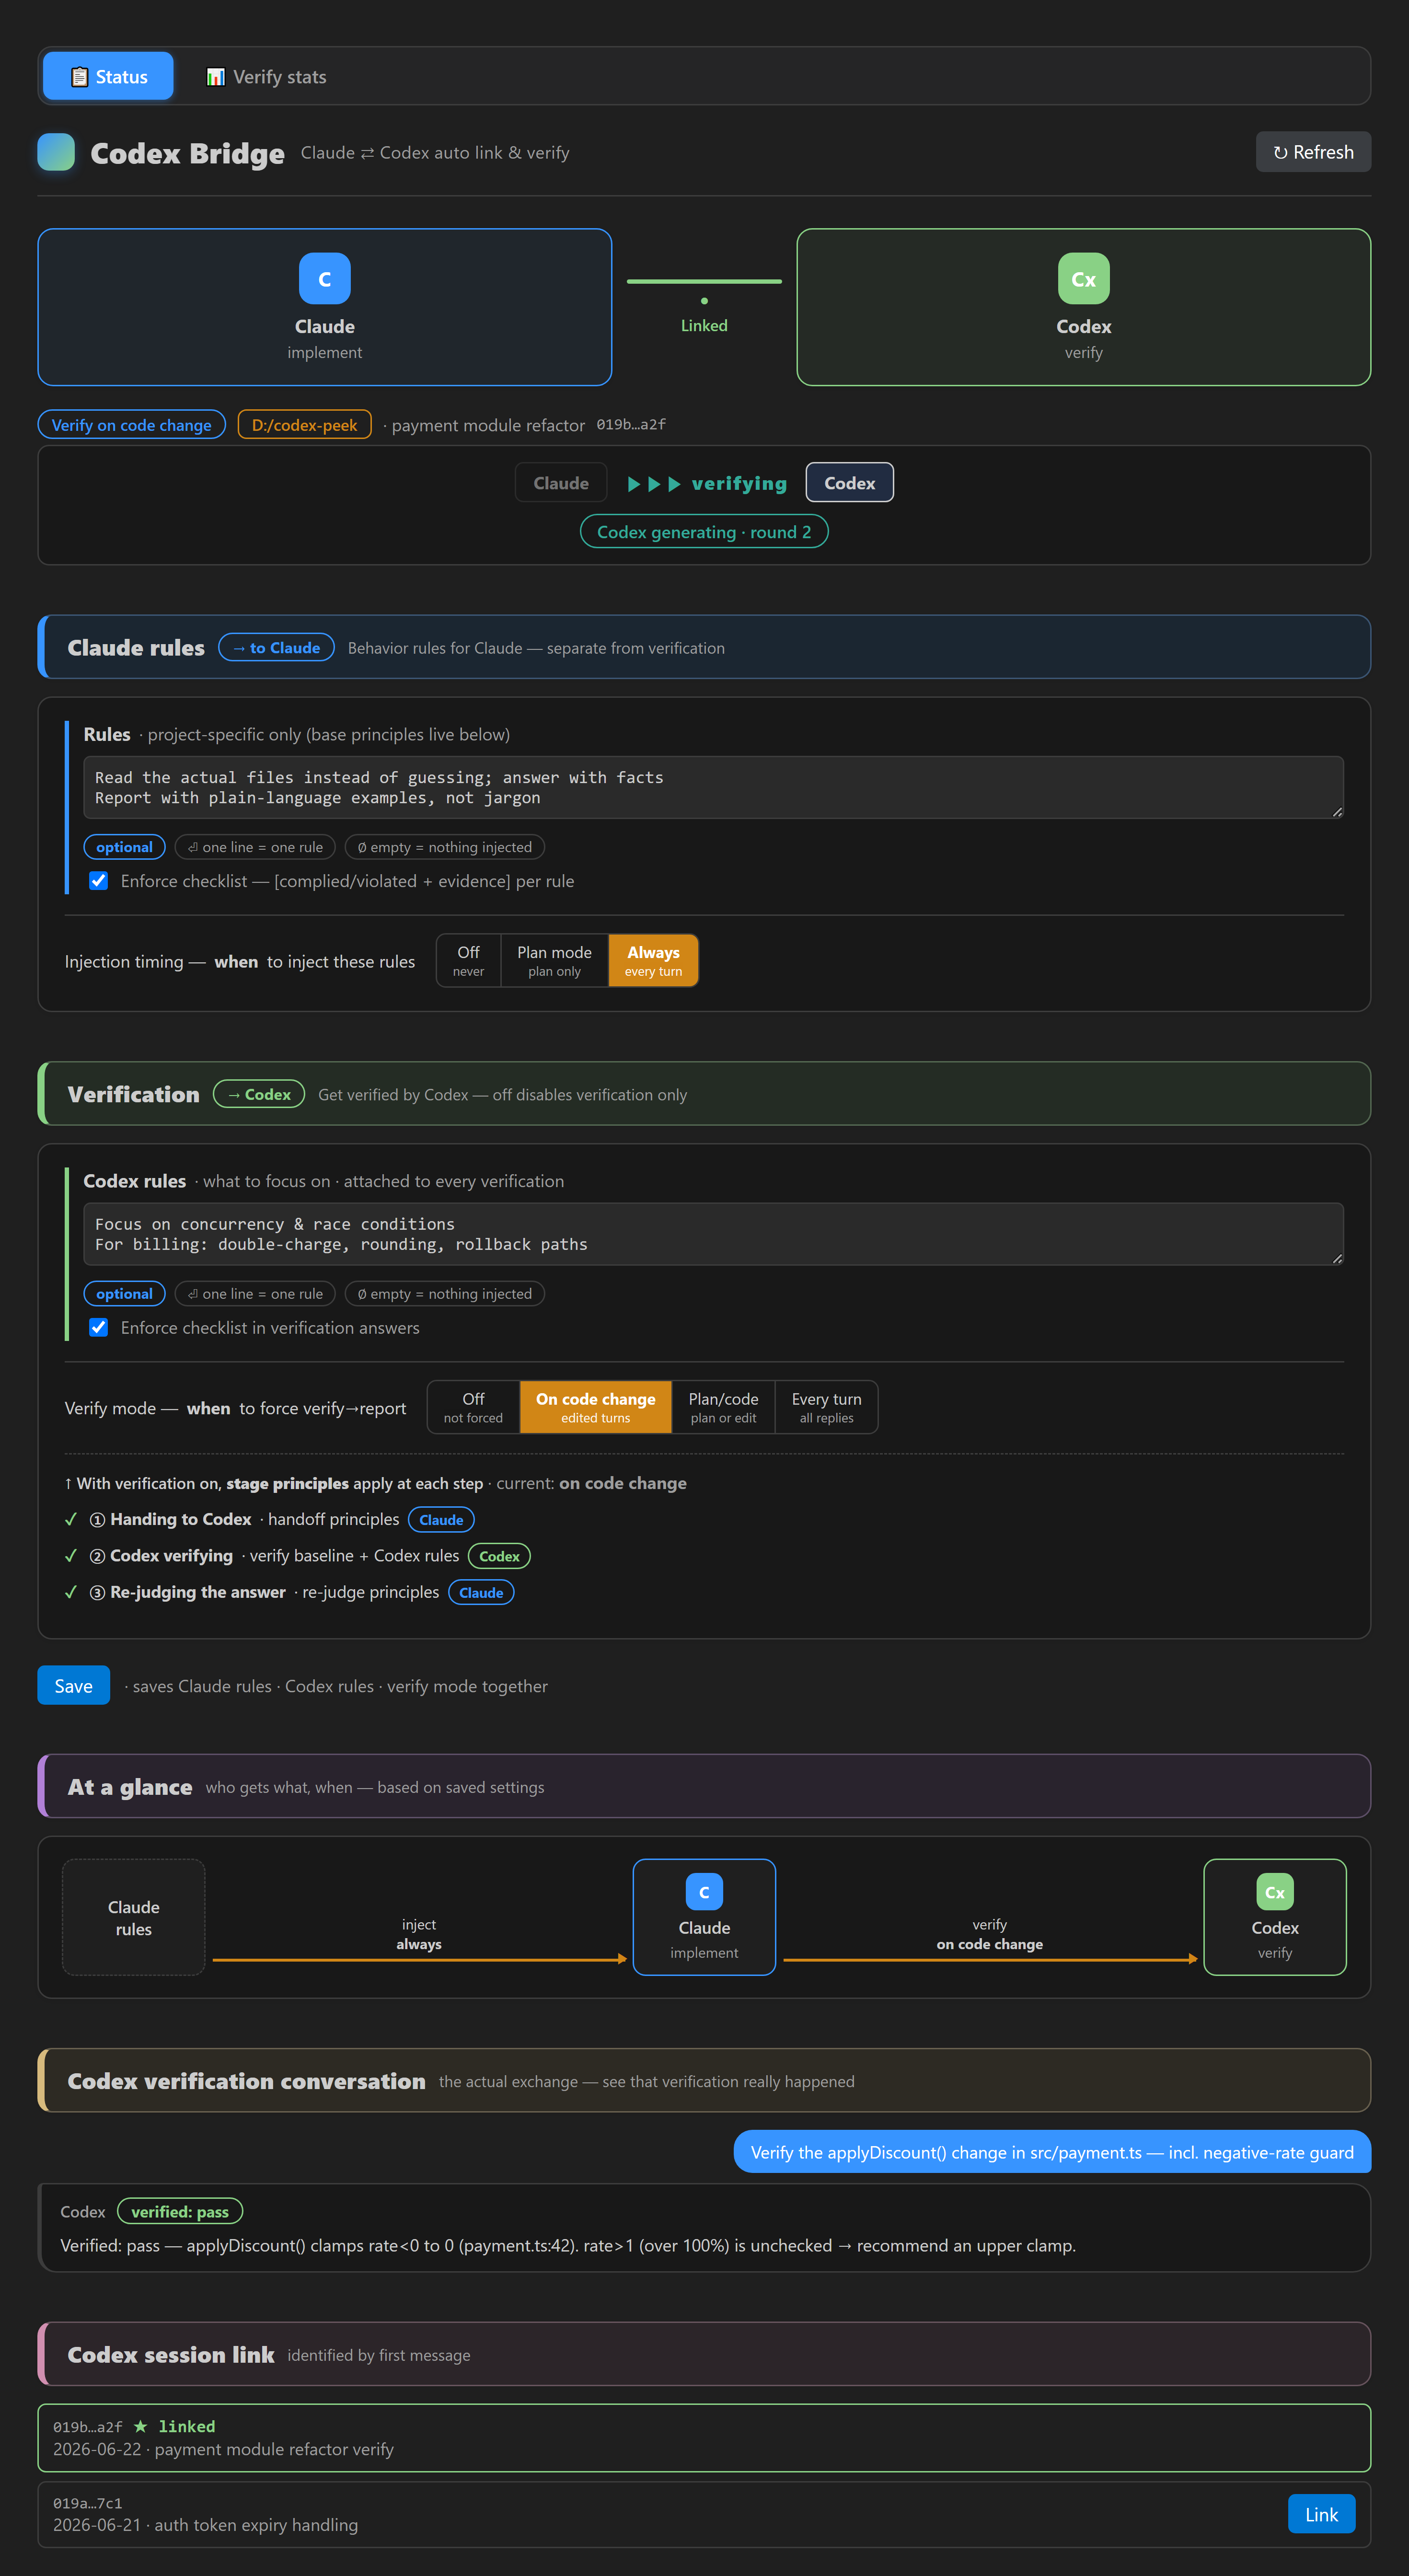Click the Claude chip in verifying flow
This screenshot has height=2576, width=1409.
coord(561,483)
